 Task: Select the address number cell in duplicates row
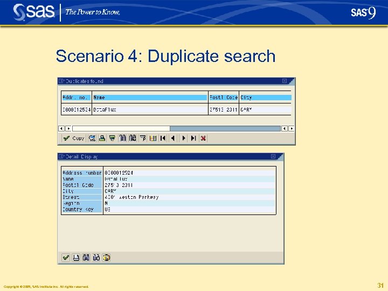click(x=77, y=109)
